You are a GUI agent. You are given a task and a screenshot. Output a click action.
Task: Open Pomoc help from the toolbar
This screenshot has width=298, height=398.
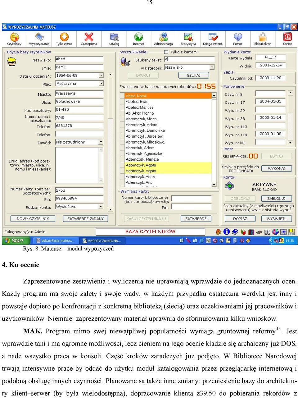pos(238,39)
